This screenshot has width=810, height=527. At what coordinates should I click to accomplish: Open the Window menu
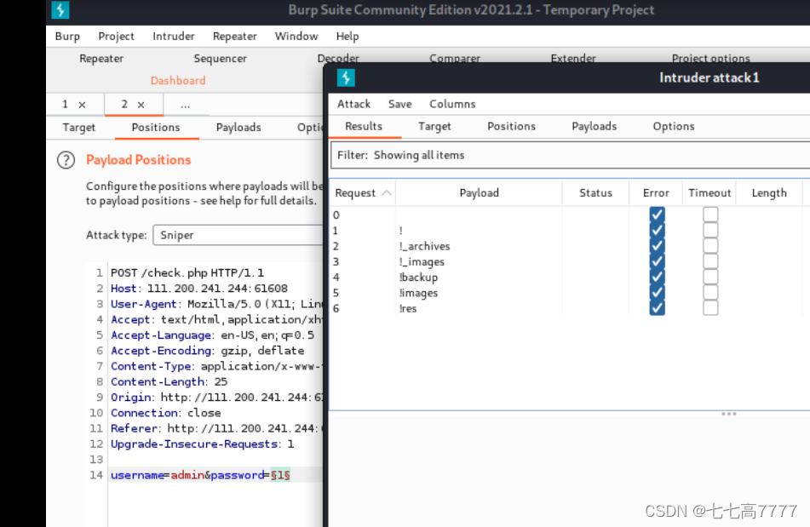pyautogui.click(x=296, y=36)
